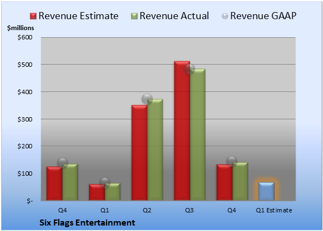
Task: Click the '$600' axis value
Action: tap(25, 37)
